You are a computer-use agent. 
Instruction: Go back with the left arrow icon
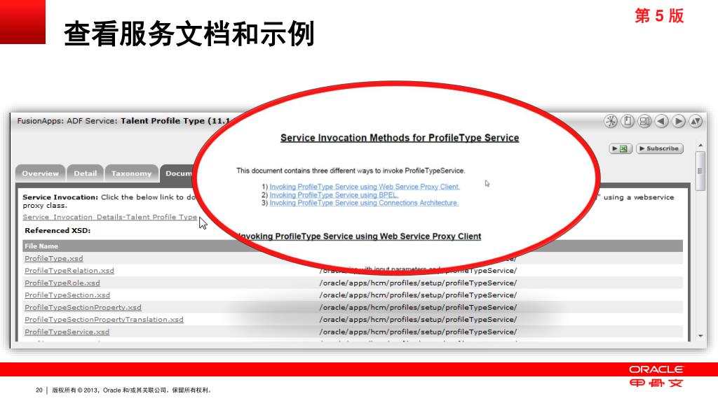(662, 121)
